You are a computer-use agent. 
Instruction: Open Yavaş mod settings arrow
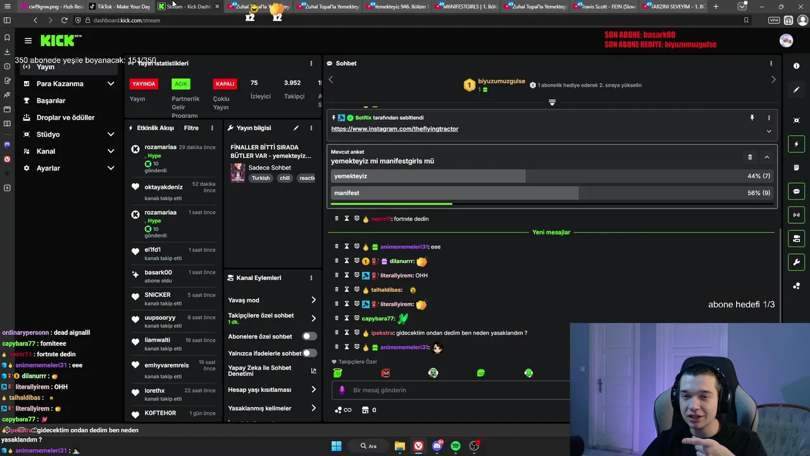[x=313, y=300]
